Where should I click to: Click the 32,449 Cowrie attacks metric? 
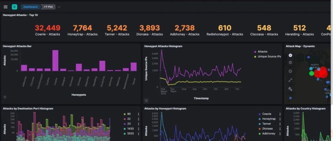47,30
